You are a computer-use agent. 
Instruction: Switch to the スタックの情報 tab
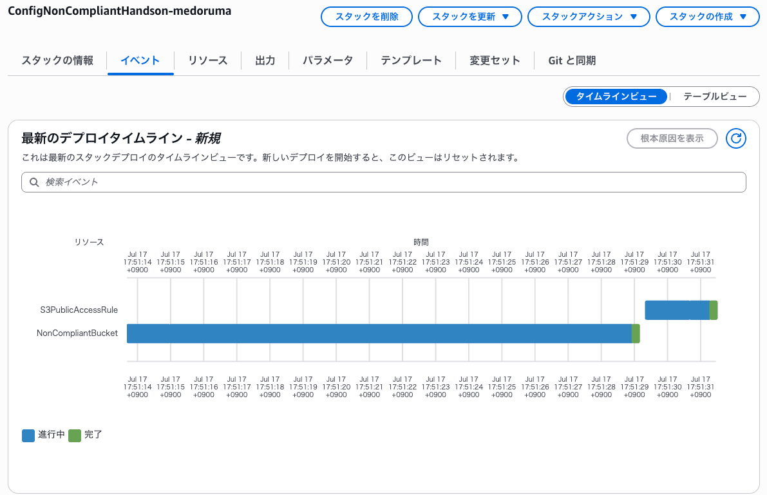58,61
